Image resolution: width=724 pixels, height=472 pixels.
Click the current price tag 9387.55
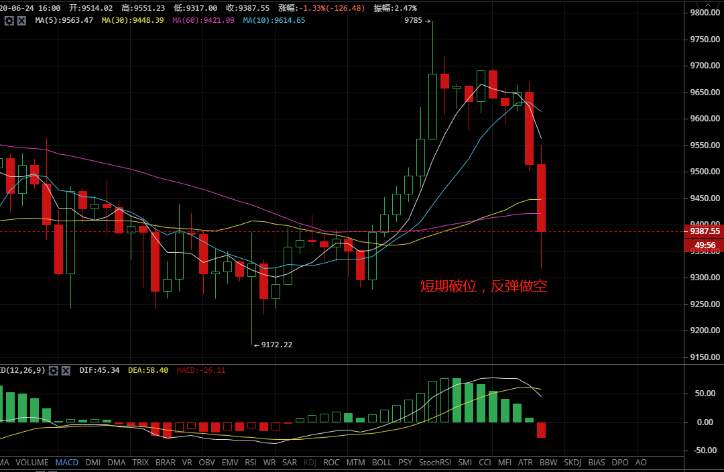click(x=704, y=231)
